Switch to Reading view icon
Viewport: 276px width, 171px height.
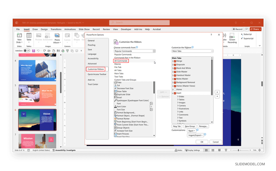[219, 150]
